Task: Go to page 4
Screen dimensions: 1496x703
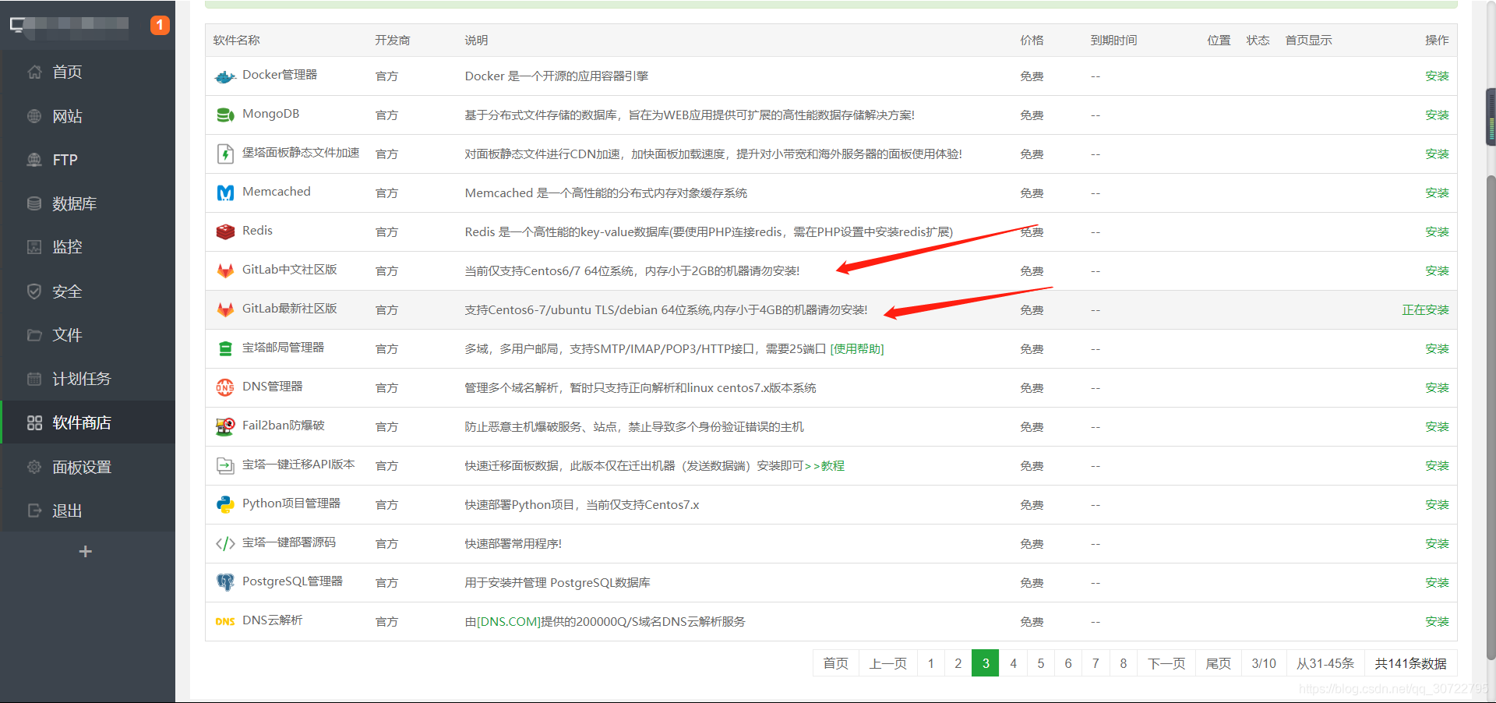Action: click(x=1013, y=663)
